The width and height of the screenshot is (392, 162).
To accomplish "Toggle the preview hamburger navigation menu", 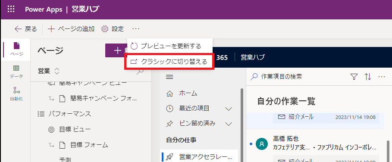I will [x=169, y=77].
